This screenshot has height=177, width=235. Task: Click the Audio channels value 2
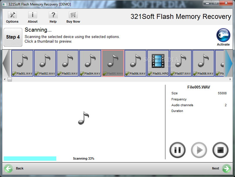click(x=225, y=105)
